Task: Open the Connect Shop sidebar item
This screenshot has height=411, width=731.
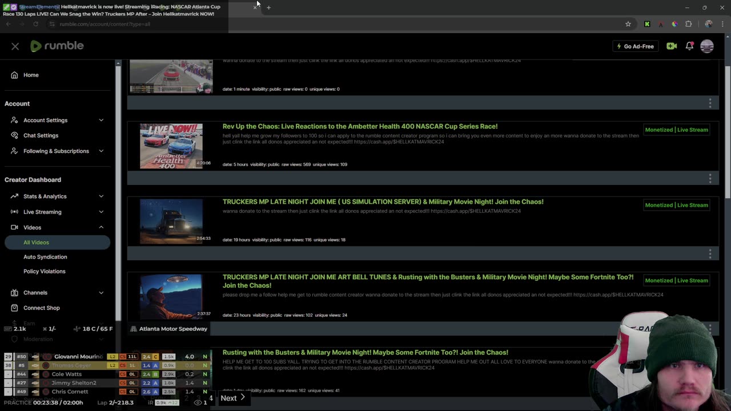Action: 41,308
